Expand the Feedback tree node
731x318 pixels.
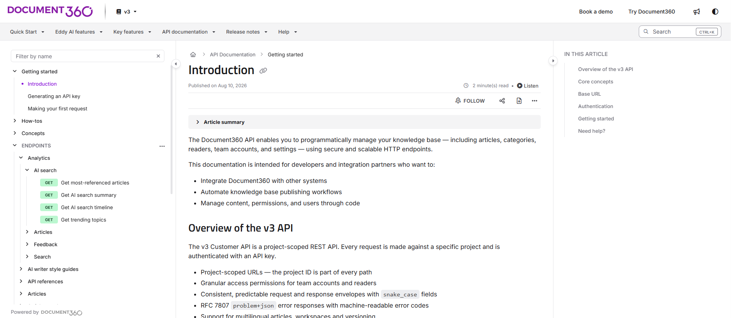pyautogui.click(x=27, y=244)
